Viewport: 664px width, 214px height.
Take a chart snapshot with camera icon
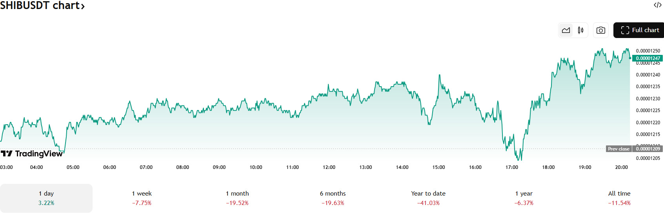click(601, 30)
